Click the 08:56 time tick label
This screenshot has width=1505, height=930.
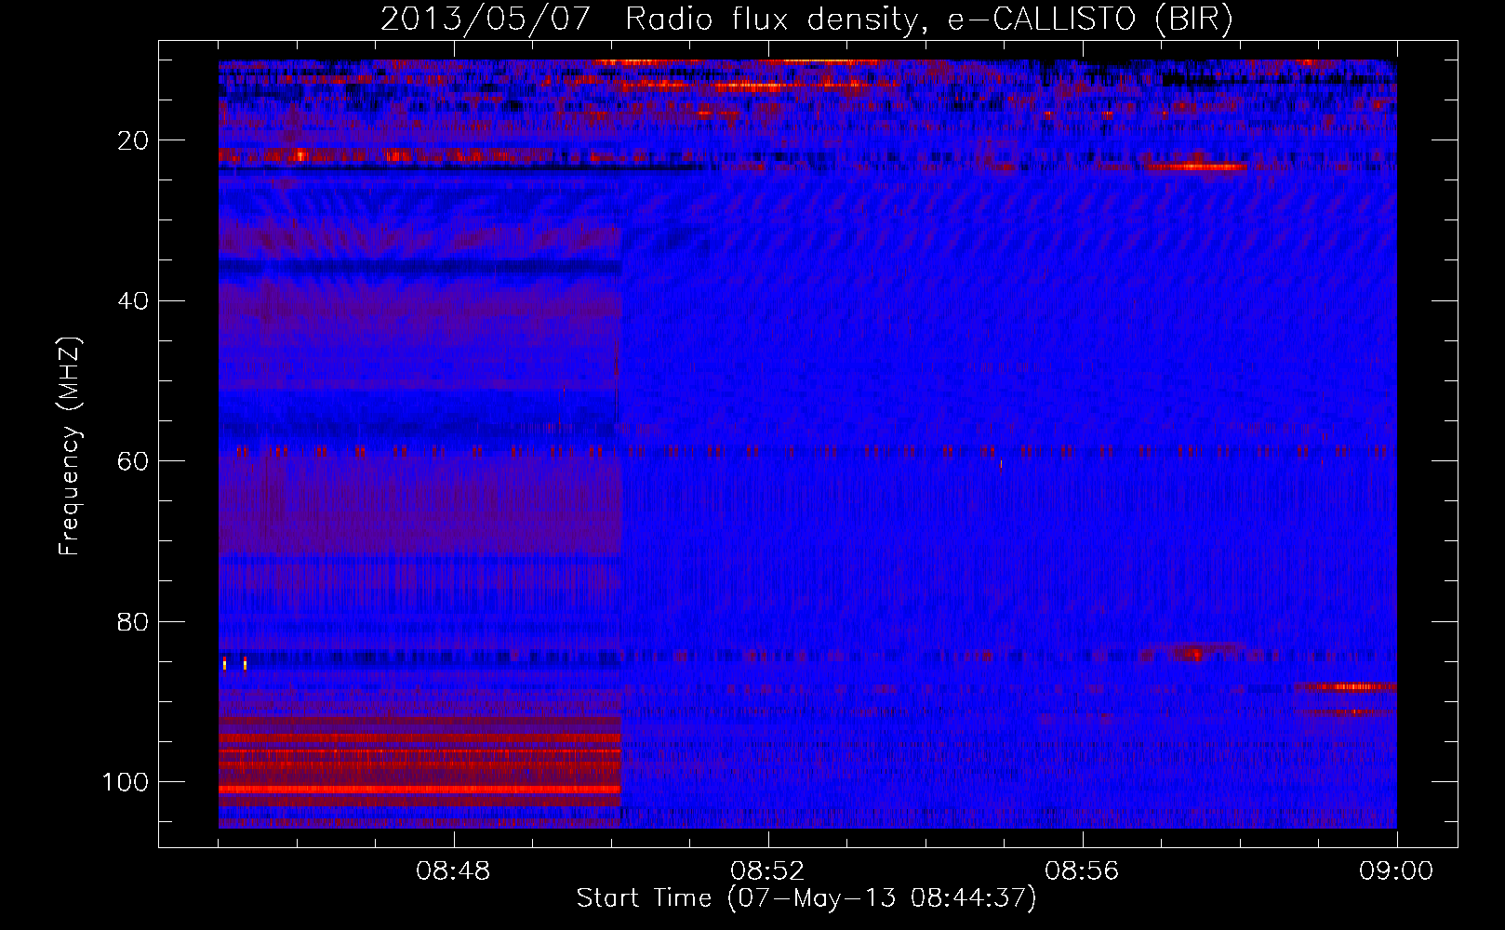(x=1082, y=872)
